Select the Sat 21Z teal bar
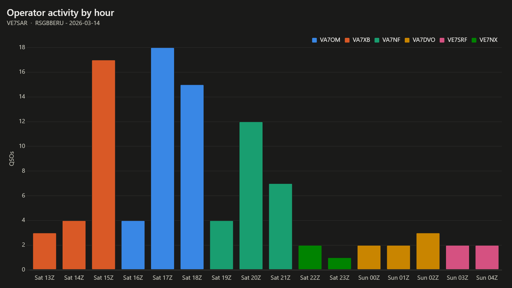The height and width of the screenshot is (288, 512). pyautogui.click(x=280, y=227)
